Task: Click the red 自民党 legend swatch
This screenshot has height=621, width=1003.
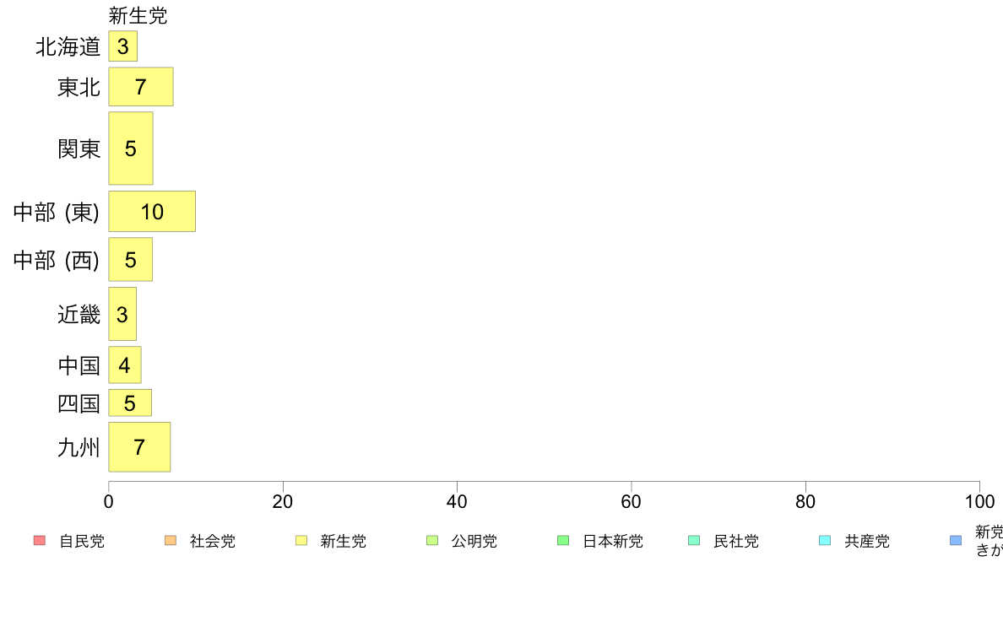Action: (x=40, y=540)
